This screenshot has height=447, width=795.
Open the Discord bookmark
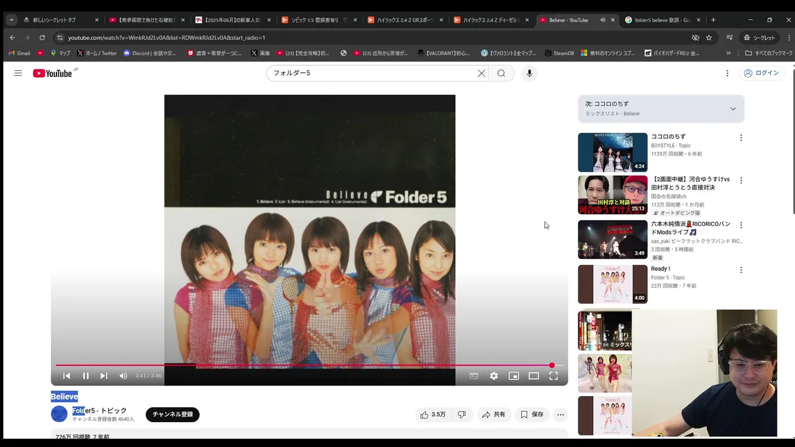150,53
